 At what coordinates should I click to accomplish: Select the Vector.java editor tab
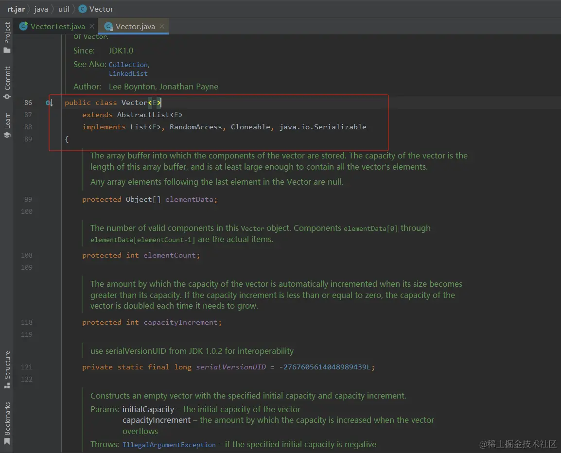point(135,26)
